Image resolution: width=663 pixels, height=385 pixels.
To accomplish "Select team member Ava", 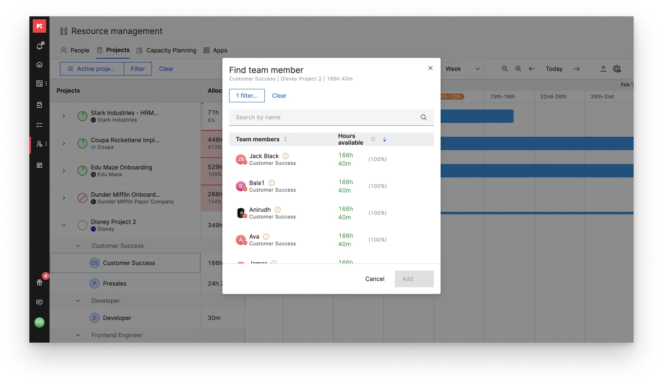I will pos(331,240).
